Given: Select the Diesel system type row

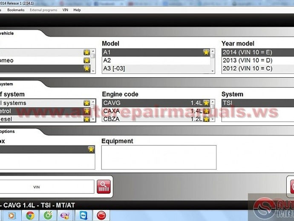Looking at the screenshot, I should (x=45, y=119).
